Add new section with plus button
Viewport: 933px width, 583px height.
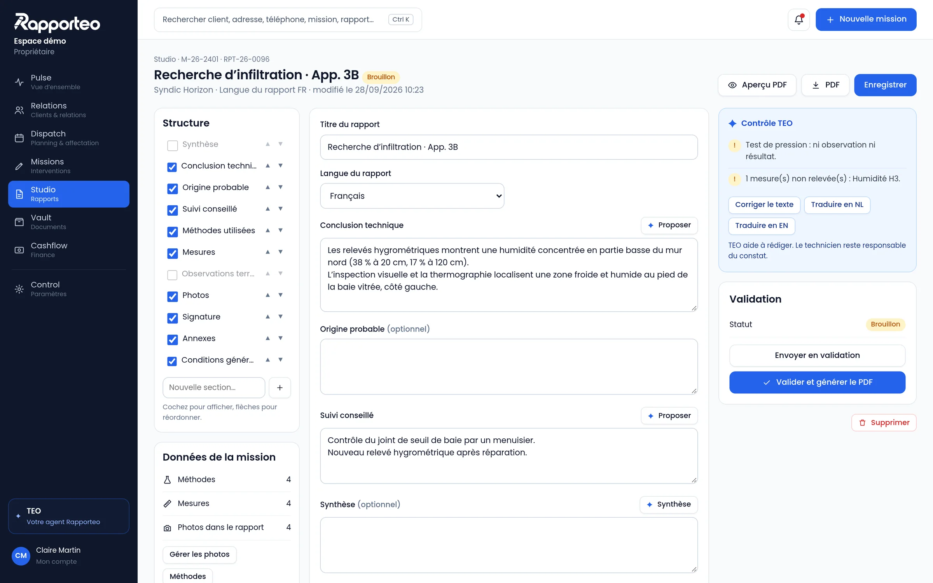point(280,388)
